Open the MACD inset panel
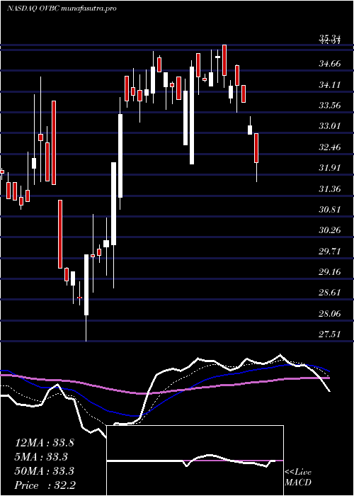Image resolution: width=354 pixels, height=496 pixels. click(195, 461)
